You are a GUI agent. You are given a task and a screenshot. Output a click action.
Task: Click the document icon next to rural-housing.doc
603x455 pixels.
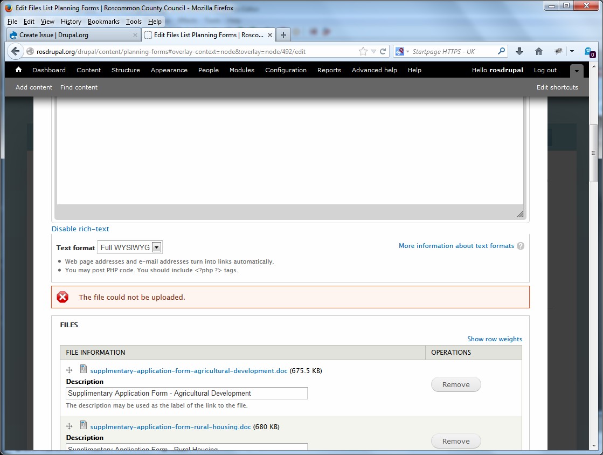(x=84, y=426)
